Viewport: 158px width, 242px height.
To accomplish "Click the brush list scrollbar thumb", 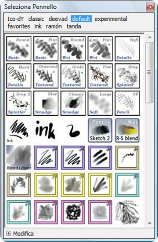I will (x=149, y=72).
